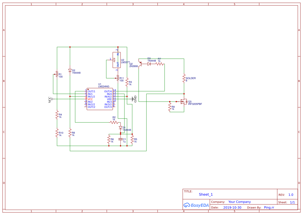Viewport: 303px width, 215px height.
Task: Click the Sheet_1 title text
Action: 206,194
